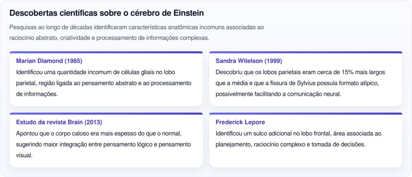Click the purple top border of Sandra Witelson card

305,52
